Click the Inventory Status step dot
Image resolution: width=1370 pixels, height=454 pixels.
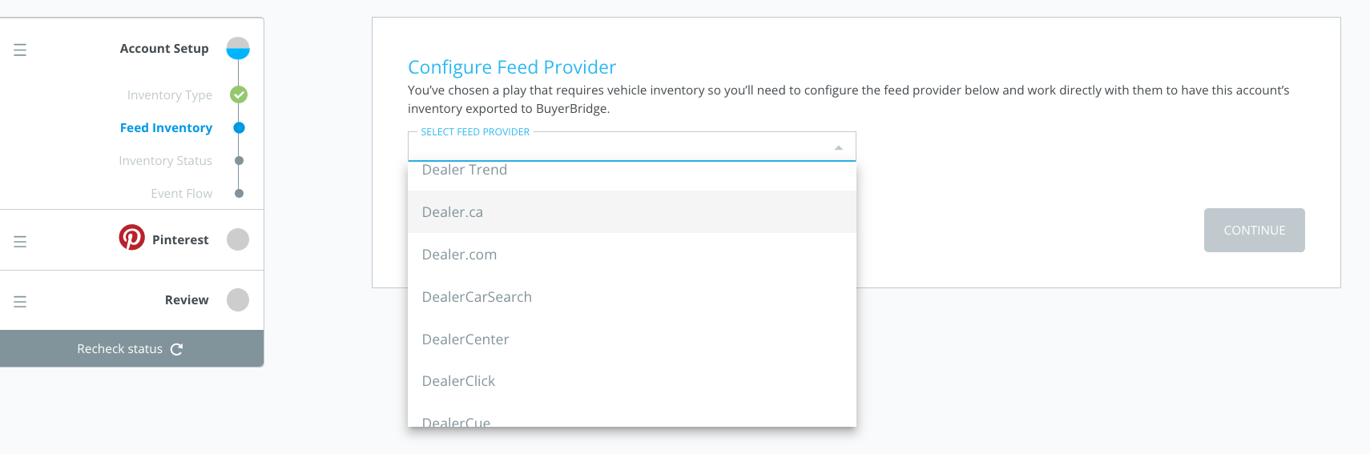[239, 160]
